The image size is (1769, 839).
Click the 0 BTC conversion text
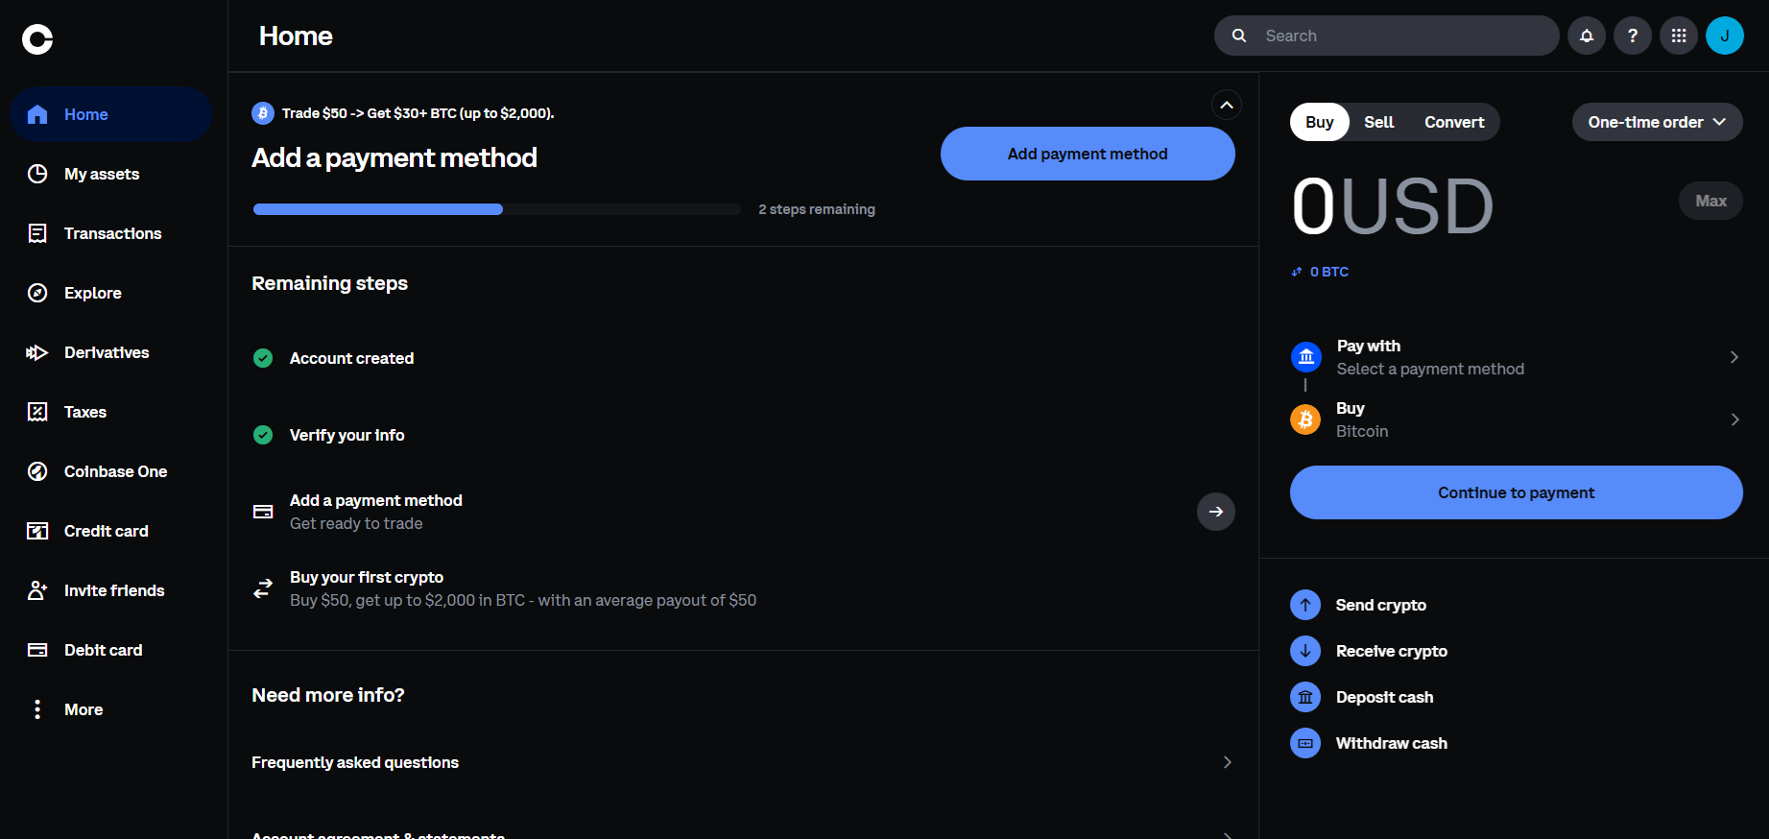tap(1329, 272)
